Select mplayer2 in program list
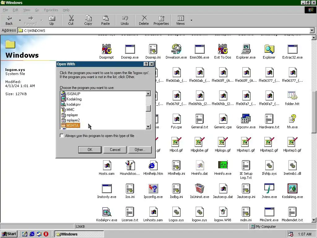 71,120
